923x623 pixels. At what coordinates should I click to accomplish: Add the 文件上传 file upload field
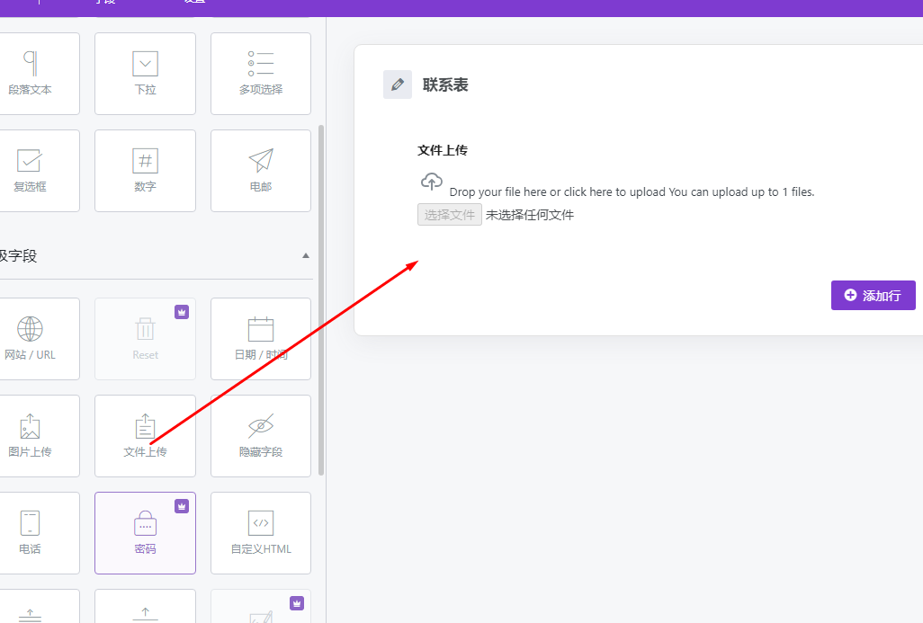[x=145, y=436]
